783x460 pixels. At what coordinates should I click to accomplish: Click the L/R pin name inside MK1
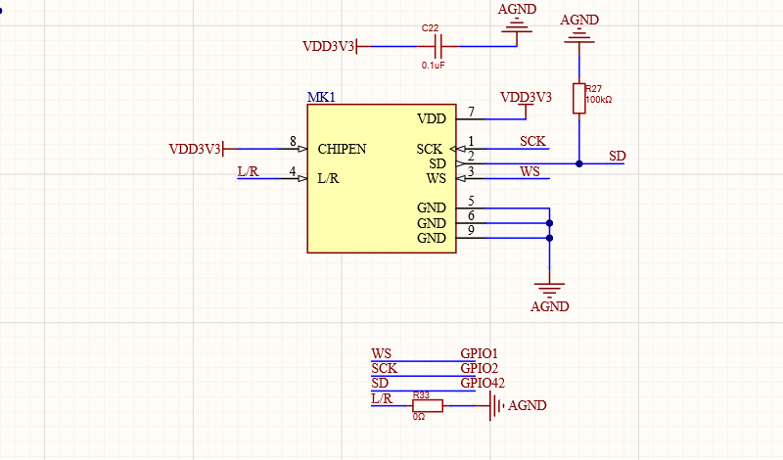click(328, 178)
